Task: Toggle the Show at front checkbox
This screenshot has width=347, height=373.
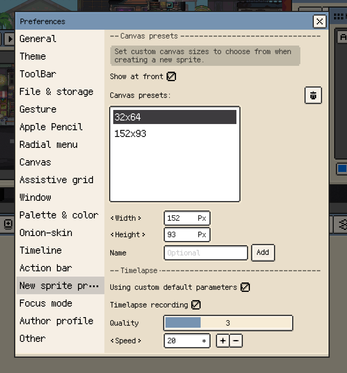Action: [x=171, y=76]
